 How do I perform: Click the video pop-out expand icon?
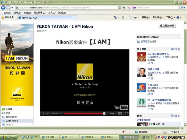(120, 113)
